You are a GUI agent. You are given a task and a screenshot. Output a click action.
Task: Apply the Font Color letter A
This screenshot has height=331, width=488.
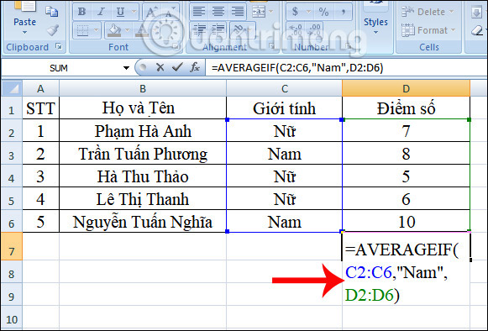point(142,30)
